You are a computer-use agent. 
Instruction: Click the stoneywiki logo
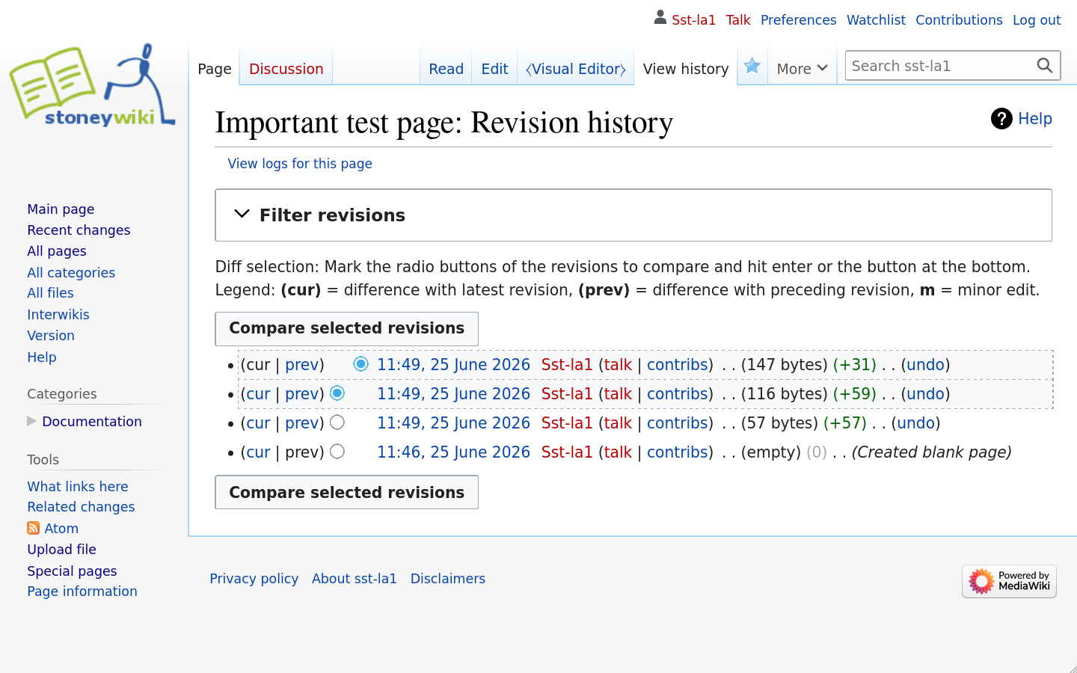pos(93,85)
